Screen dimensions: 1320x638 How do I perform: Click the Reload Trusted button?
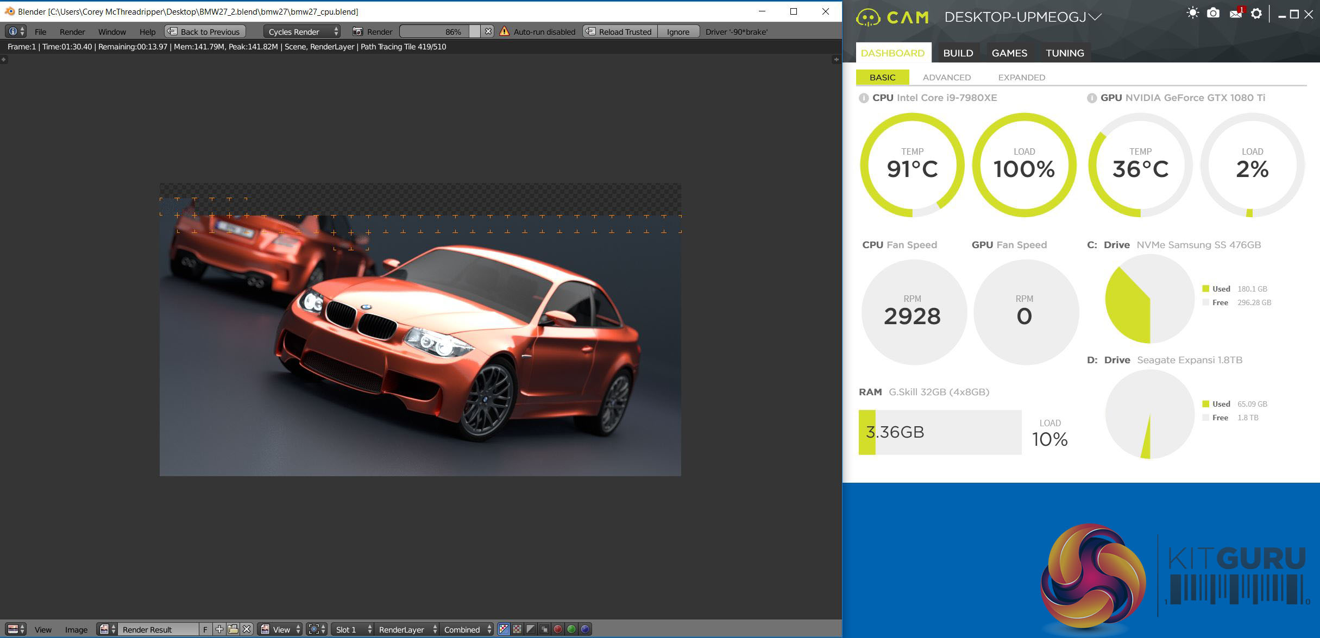click(x=620, y=31)
